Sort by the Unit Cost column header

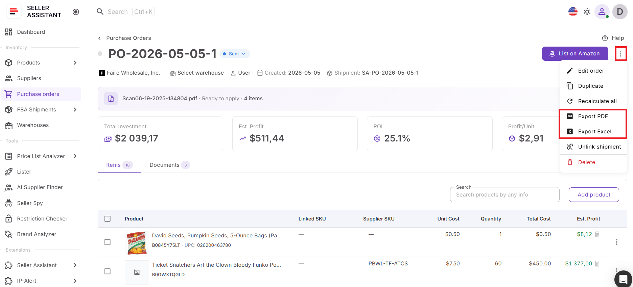(448, 219)
